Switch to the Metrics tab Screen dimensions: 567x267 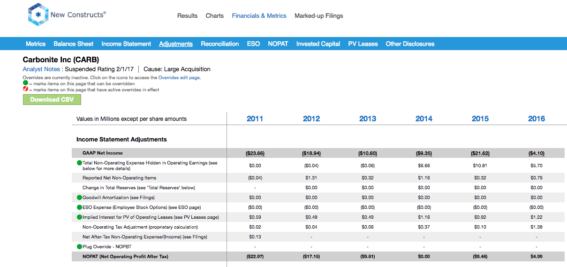(x=36, y=44)
